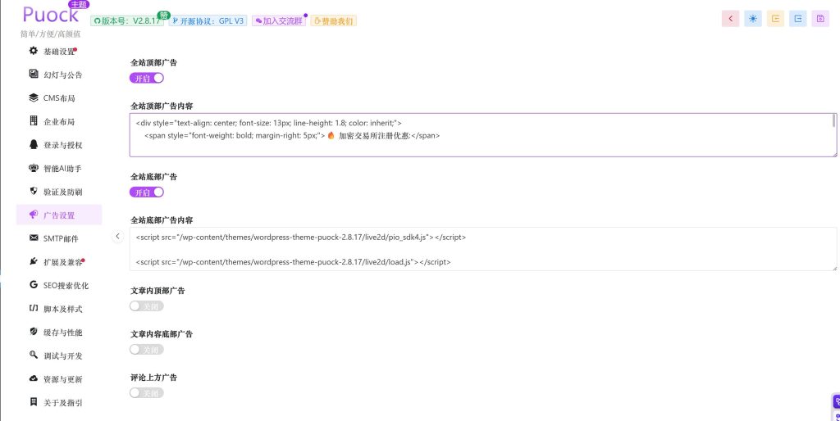The height and width of the screenshot is (421, 840).
Task: Click the CMS布局 layers icon
Action: click(33, 98)
